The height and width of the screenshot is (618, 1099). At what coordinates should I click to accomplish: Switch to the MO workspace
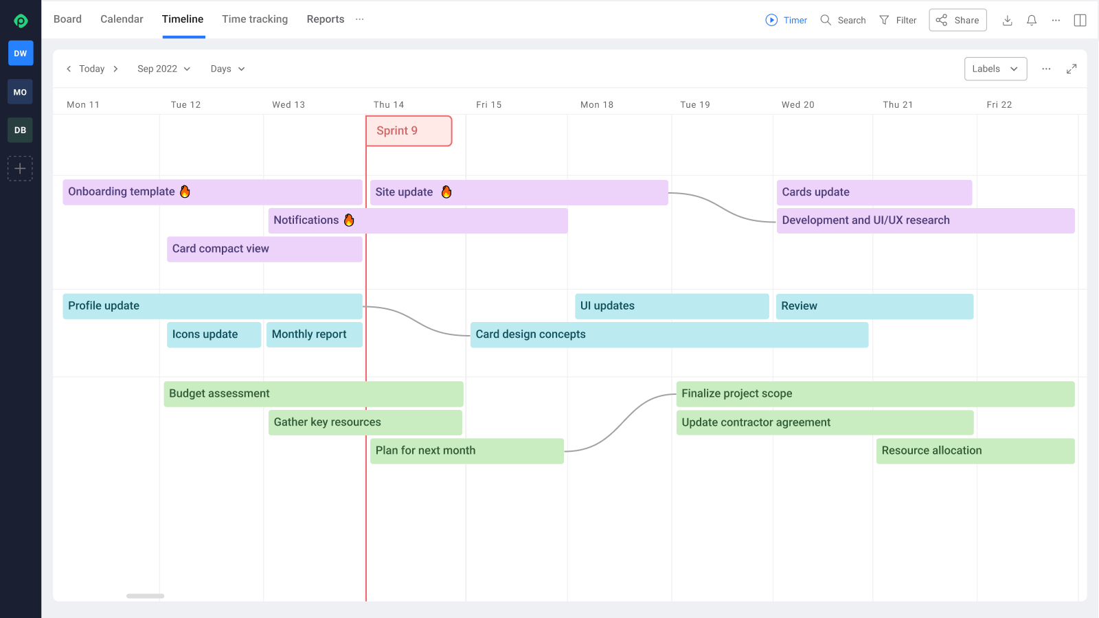20,91
